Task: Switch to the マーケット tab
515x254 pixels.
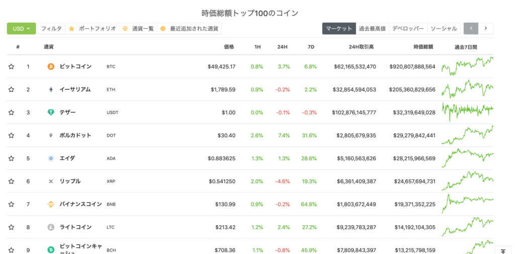Action: (339, 29)
